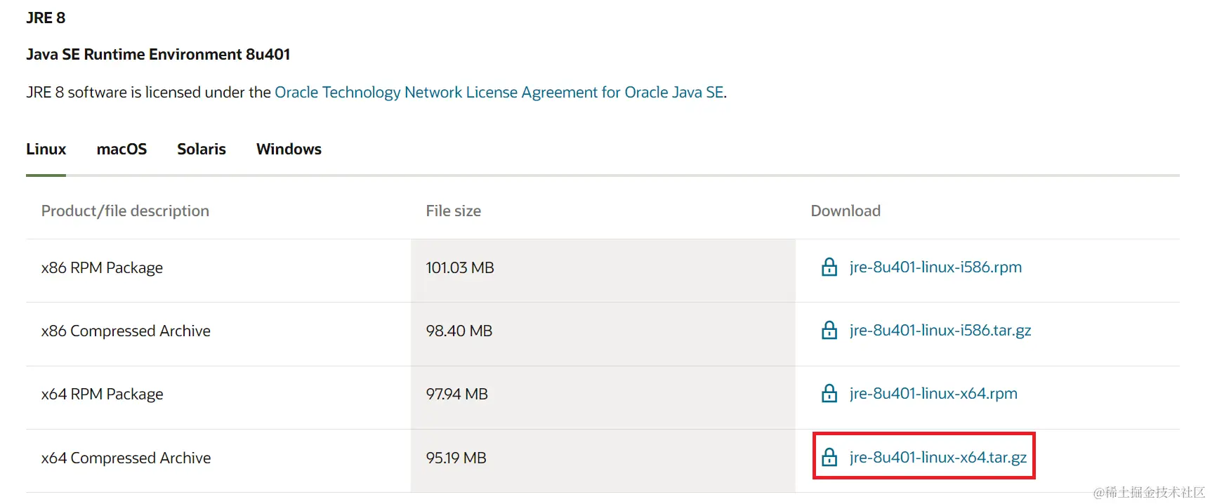This screenshot has height=504, width=1210.
Task: Open the Oracle Technology Network License Agreement link
Action: click(499, 92)
